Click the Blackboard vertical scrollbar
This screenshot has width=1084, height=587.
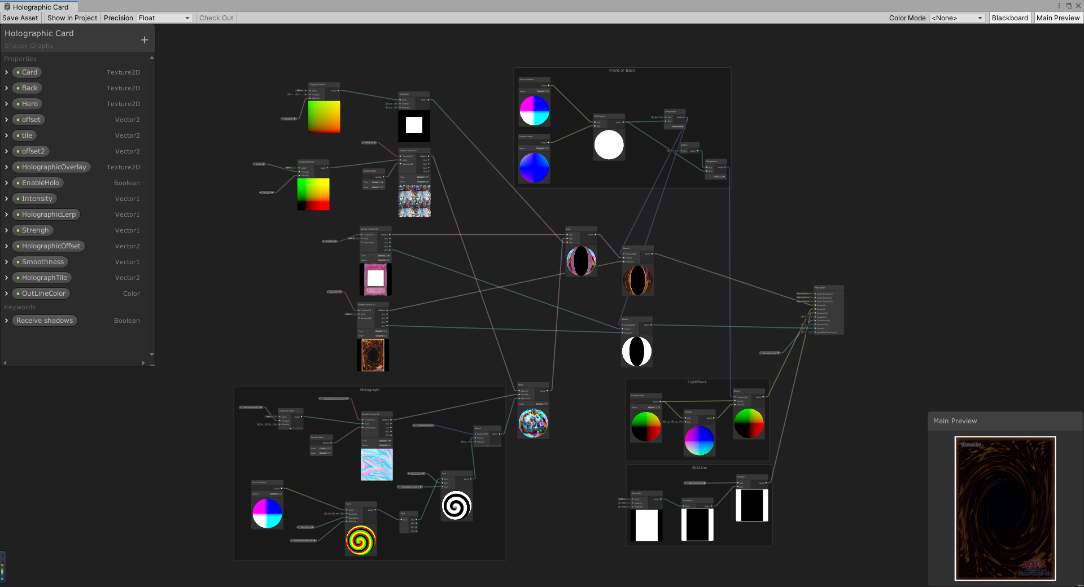pos(152,206)
